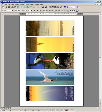102x112 pixels.
Task: Expand border style dropdown arrow
Action: click(x=70, y=11)
